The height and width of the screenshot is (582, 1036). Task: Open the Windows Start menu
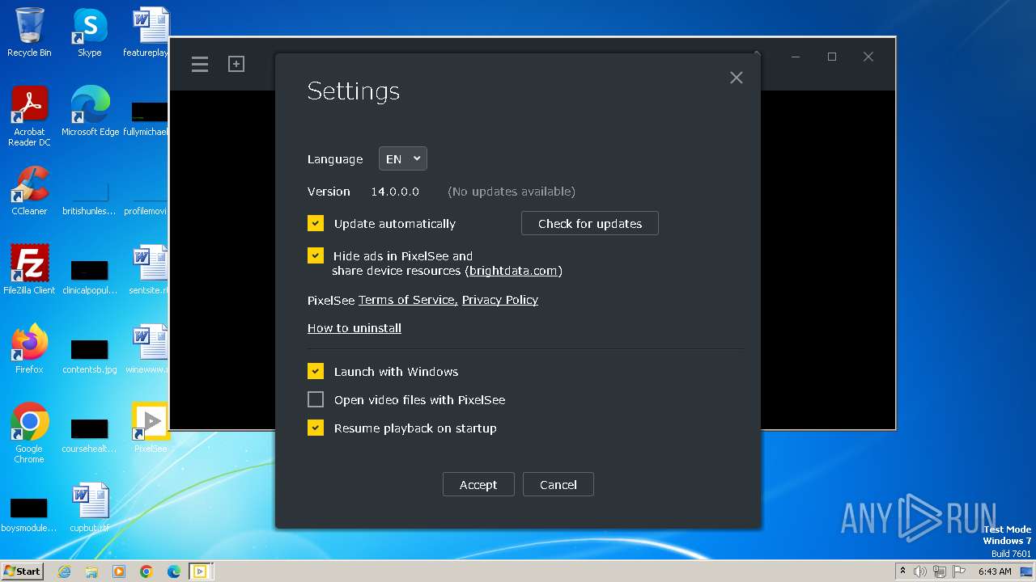22,571
